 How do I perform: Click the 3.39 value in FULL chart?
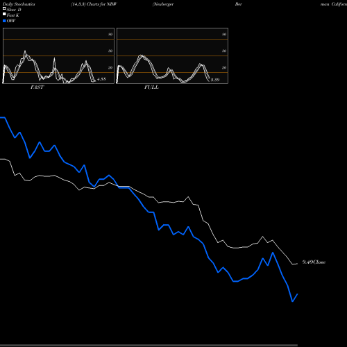[215, 80]
